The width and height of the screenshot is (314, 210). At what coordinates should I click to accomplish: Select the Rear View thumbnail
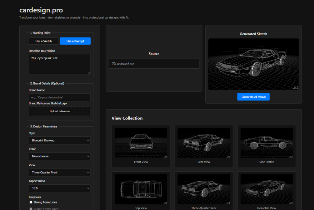(x=204, y=143)
